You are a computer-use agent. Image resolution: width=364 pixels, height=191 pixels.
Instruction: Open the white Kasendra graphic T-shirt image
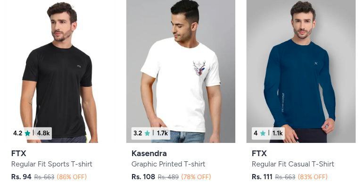(181, 71)
